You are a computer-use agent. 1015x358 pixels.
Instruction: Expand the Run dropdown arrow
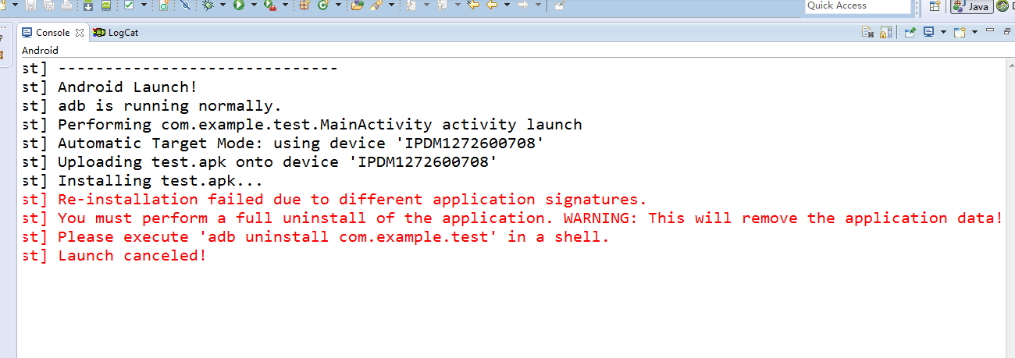254,5
